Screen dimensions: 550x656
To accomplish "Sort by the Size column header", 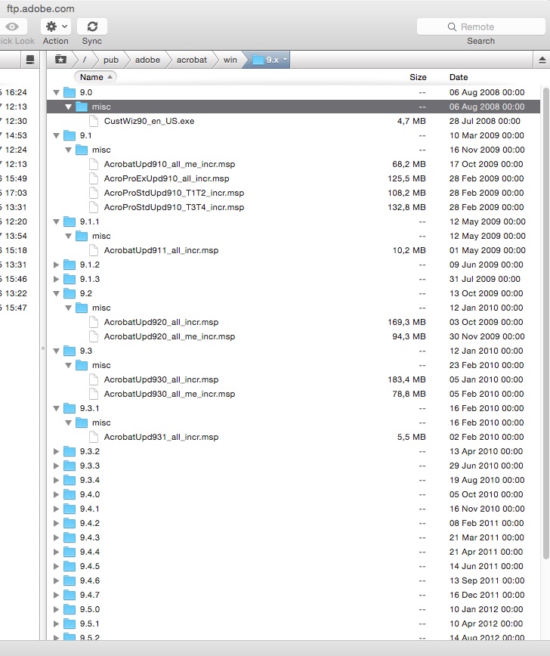I will point(418,77).
